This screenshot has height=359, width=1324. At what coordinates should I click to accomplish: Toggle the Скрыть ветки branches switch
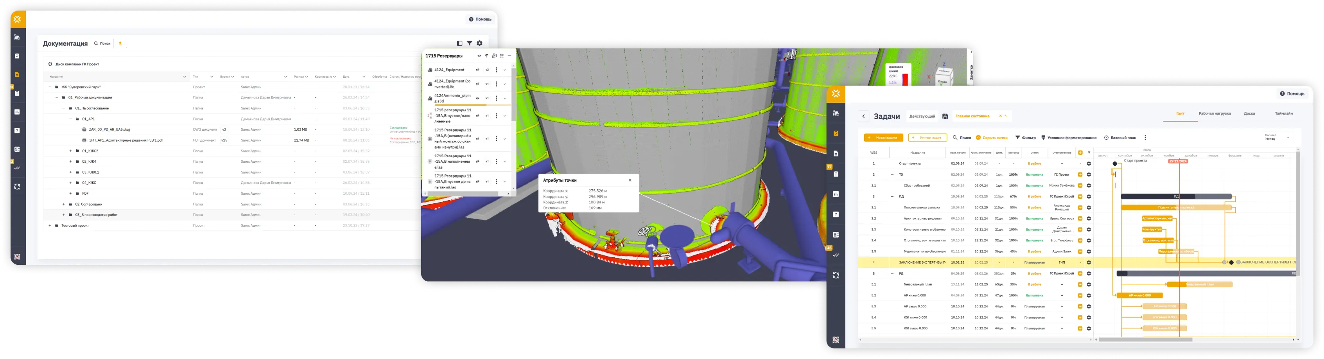coord(978,138)
